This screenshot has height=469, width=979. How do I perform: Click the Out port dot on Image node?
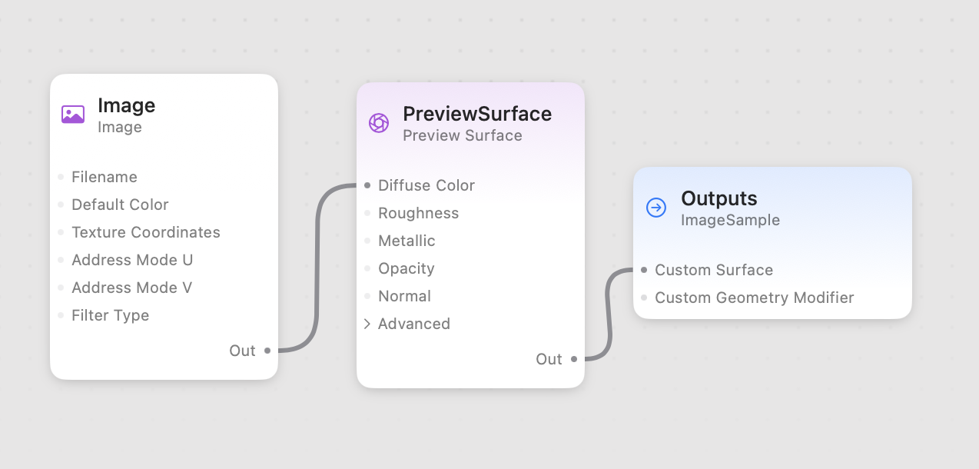(x=267, y=350)
